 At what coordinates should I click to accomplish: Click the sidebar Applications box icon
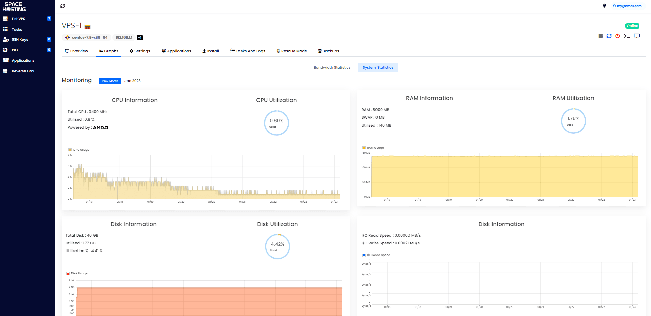(6, 60)
